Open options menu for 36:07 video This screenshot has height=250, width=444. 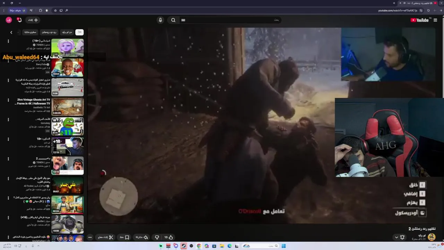pyautogui.click(x=8, y=178)
